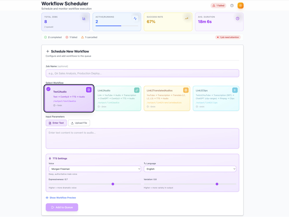This screenshot has width=289, height=217.
Task: Click the /output/link2audio path text
Action: [x=109, y=103]
